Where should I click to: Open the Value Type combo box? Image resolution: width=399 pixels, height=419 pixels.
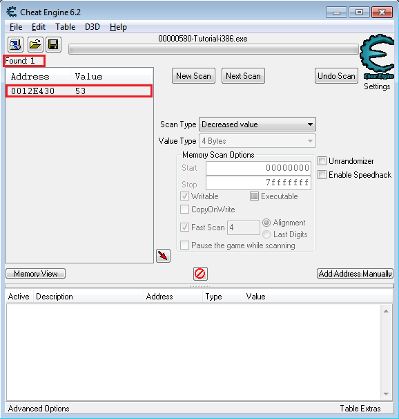257,141
